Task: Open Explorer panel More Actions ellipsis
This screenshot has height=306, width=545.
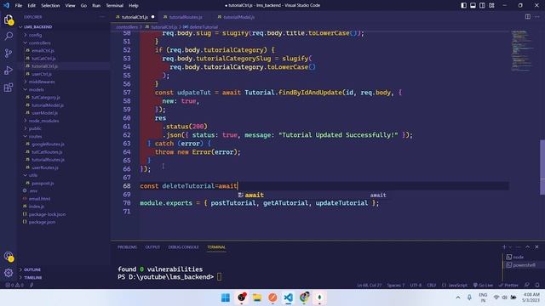Action: pyautogui.click(x=102, y=17)
